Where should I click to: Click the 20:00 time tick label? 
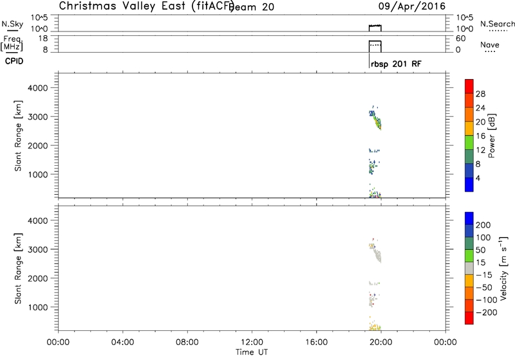[x=381, y=343]
